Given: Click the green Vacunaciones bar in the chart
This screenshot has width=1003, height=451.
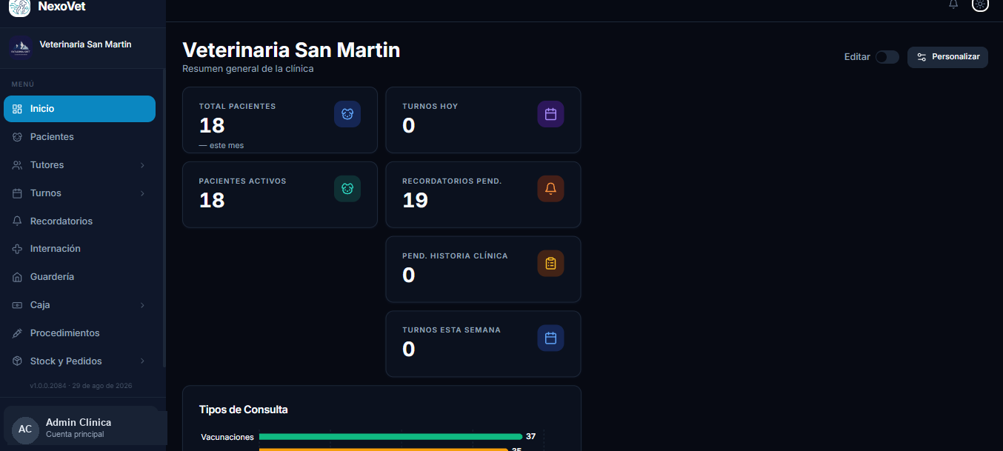Looking at the screenshot, I should [x=390, y=437].
